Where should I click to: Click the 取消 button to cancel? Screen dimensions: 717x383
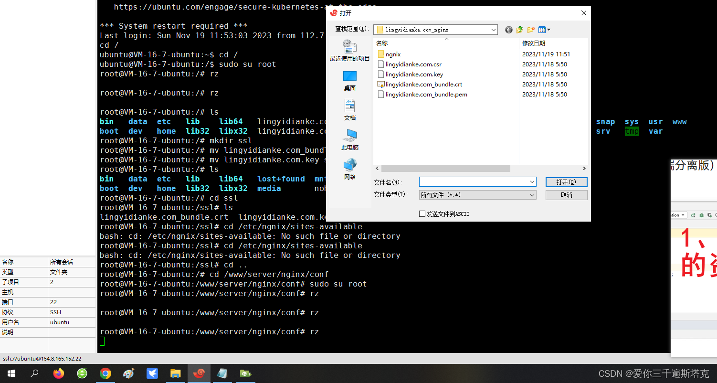coord(566,194)
